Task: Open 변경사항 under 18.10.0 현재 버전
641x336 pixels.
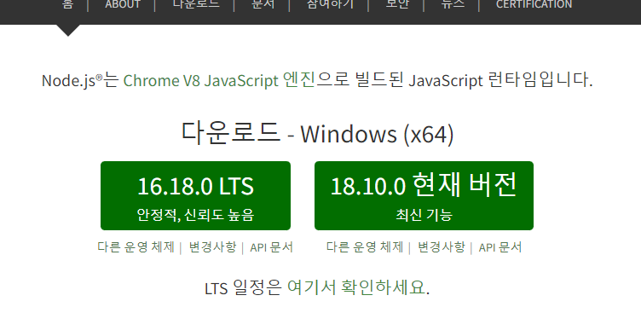Action: (x=442, y=247)
